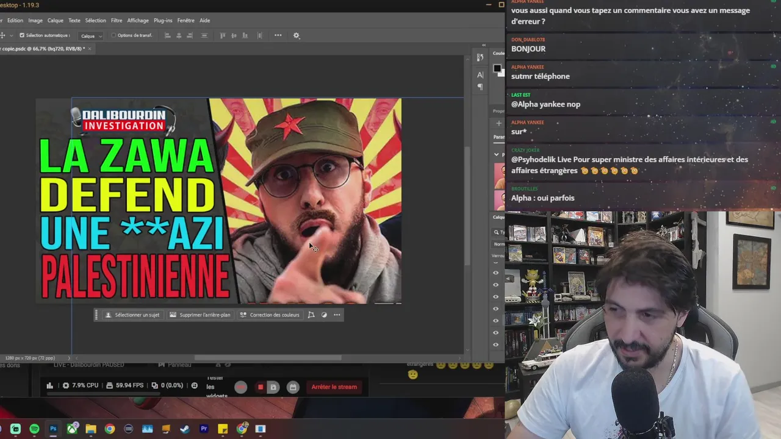Align bottom edges icon in options bar
The image size is (781, 439).
pos(247,35)
